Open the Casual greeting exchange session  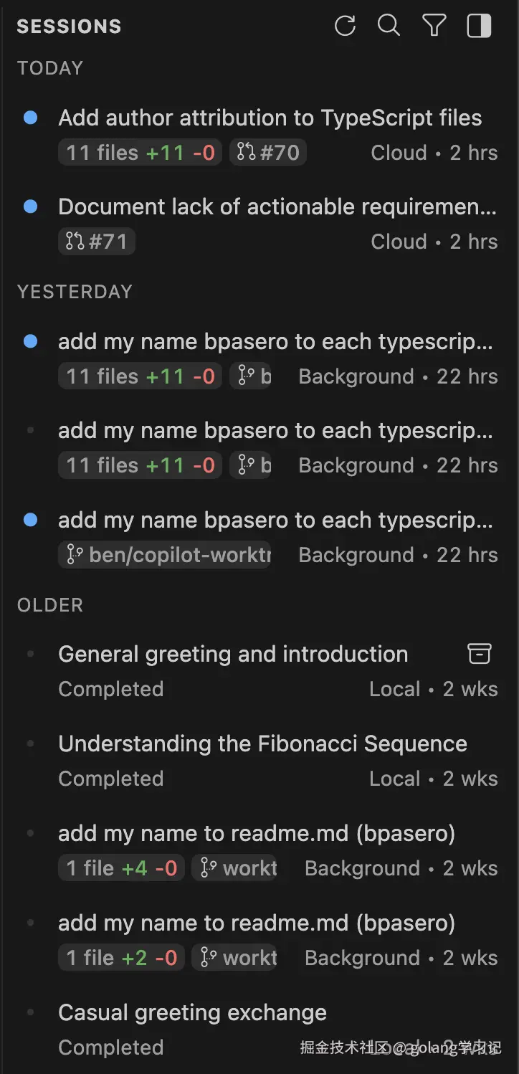[x=192, y=1013]
